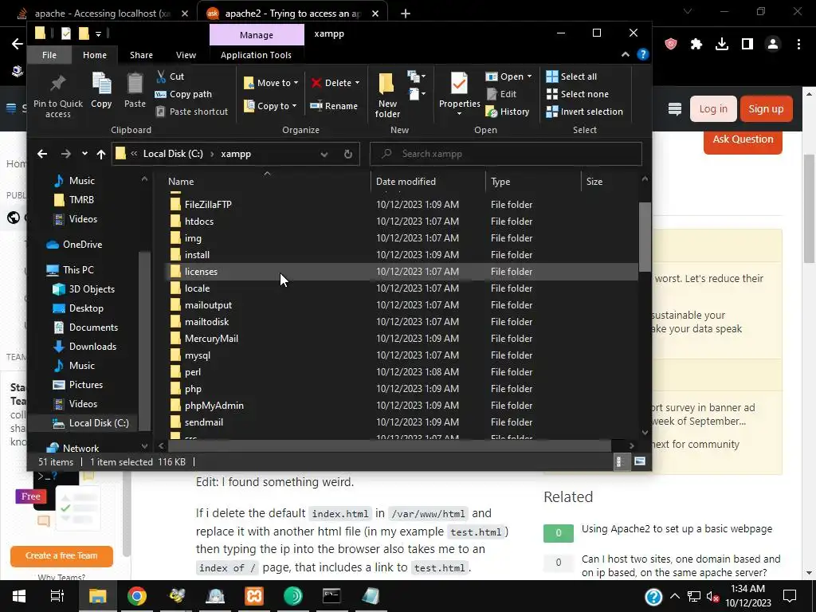Click Rename in Organize group
The width and height of the screenshot is (816, 612).
tap(334, 106)
